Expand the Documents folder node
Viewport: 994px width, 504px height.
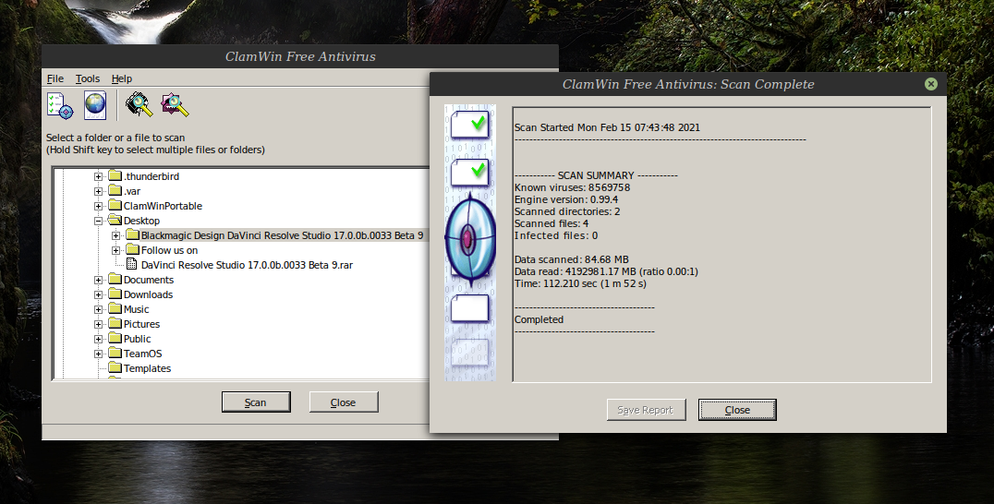(x=98, y=280)
